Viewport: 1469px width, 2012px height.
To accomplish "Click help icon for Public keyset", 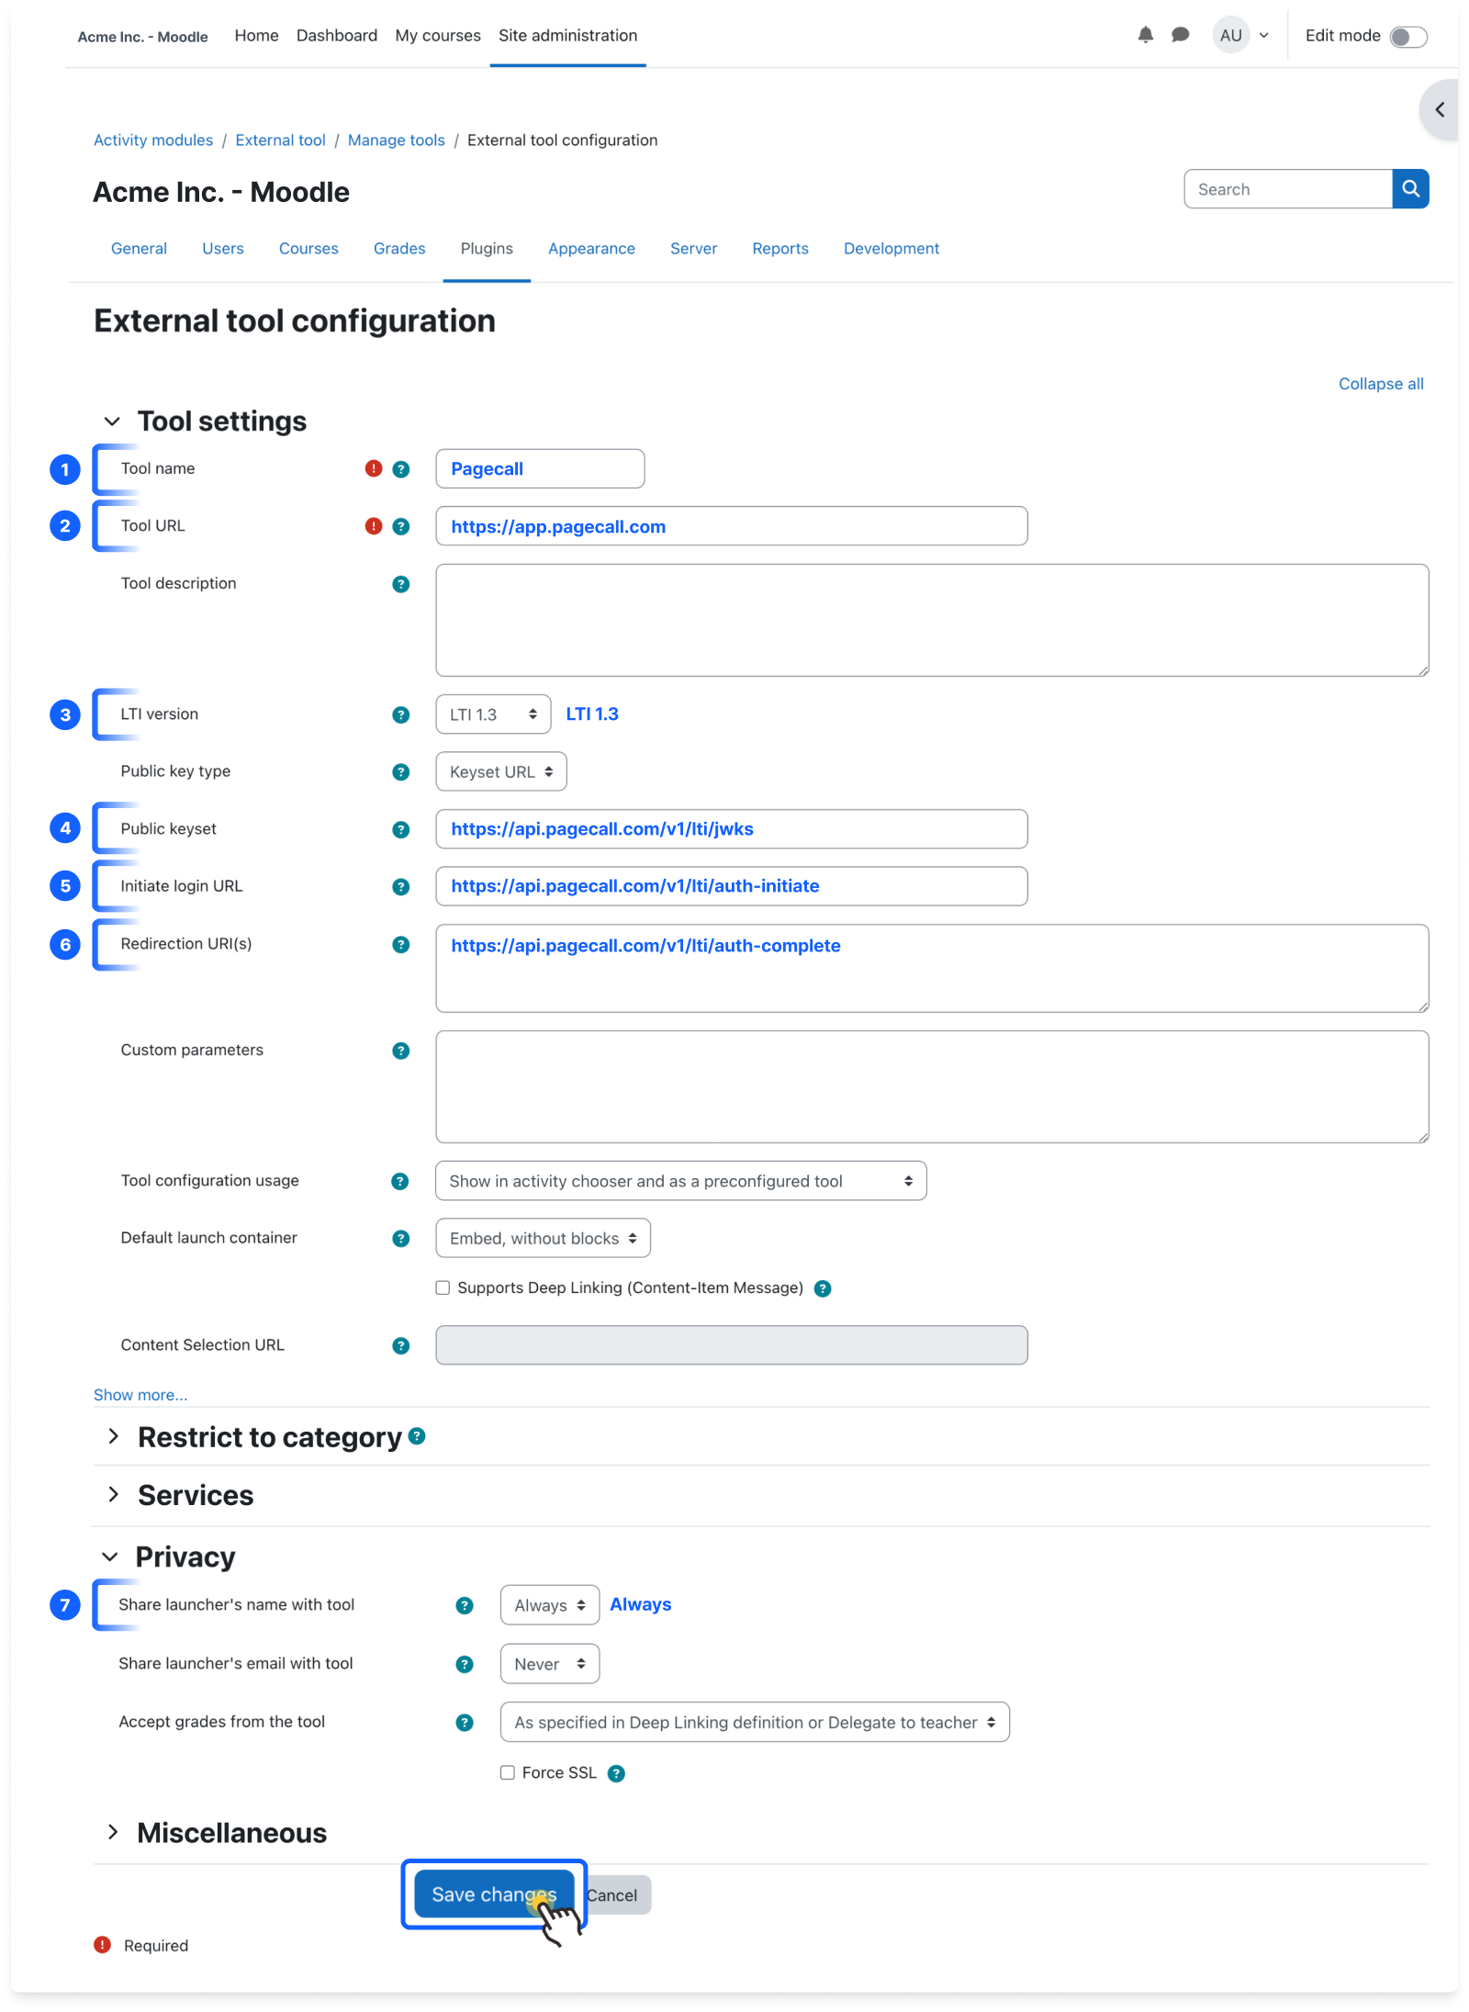I will (x=401, y=829).
